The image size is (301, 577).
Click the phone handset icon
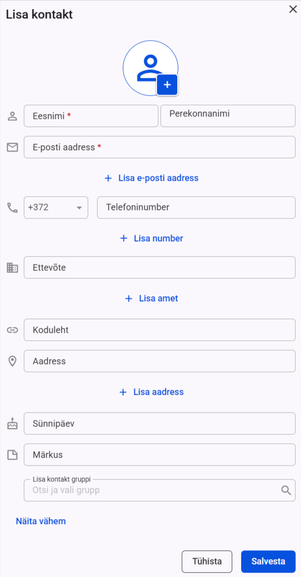click(x=12, y=208)
